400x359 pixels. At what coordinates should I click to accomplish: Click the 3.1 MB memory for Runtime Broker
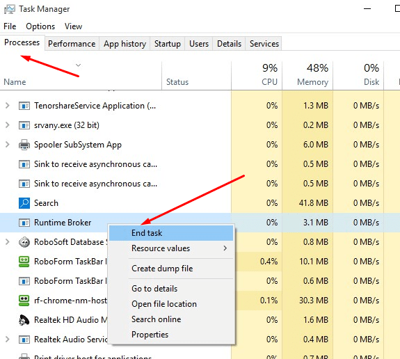(316, 223)
